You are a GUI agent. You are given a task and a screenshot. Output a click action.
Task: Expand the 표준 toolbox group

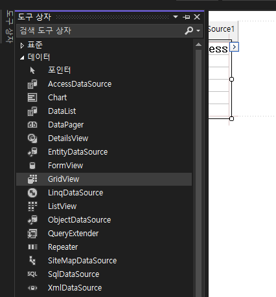pos(22,45)
